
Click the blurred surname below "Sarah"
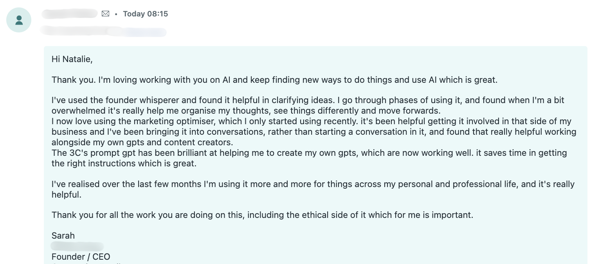77,246
